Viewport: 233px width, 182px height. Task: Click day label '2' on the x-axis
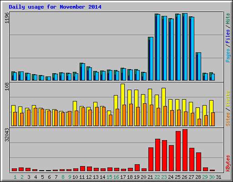[22, 177]
